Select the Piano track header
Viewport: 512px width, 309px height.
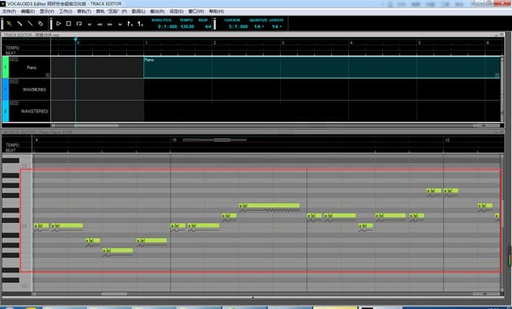coord(30,67)
